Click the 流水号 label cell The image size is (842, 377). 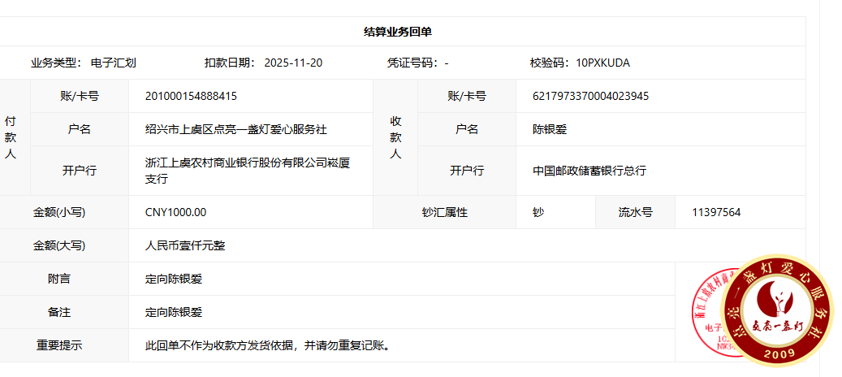635,212
